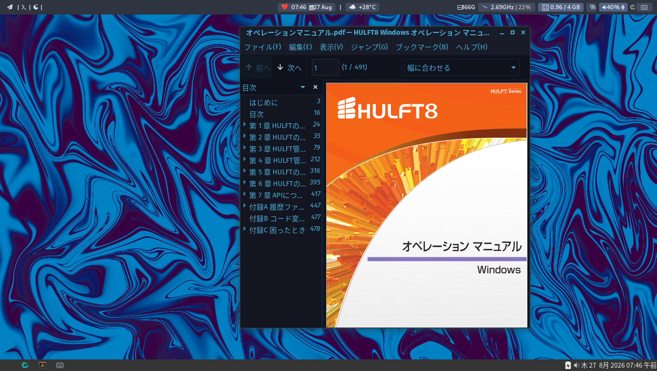Click page number 478 in outline
This screenshot has height=371, width=657.
[315, 228]
